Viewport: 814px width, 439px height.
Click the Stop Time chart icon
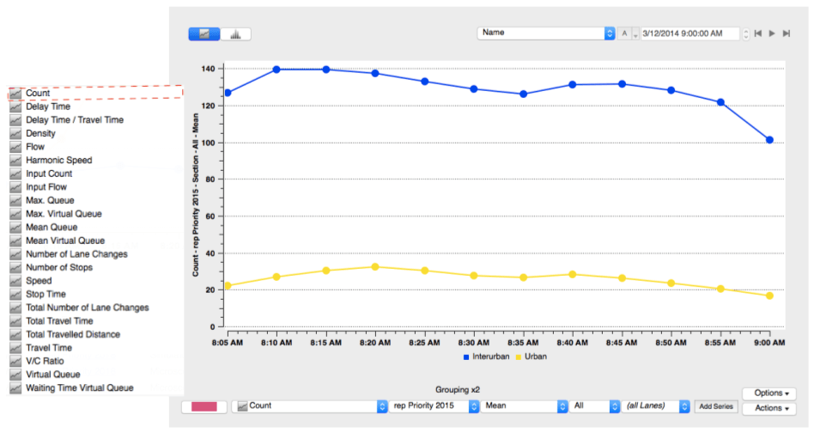[x=15, y=294]
